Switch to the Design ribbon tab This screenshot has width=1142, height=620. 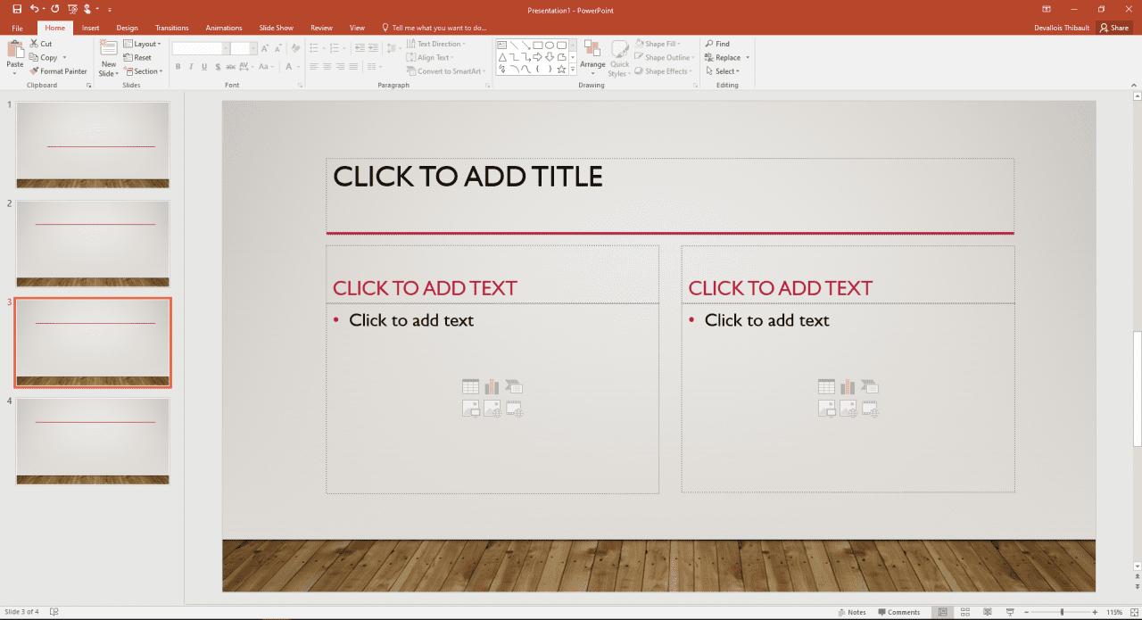(x=127, y=27)
